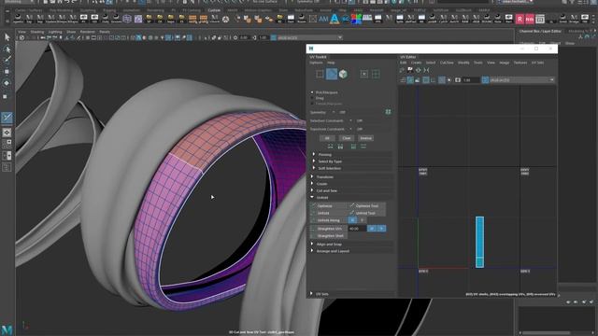Click the green Symmetry grid icon
The image size is (598, 336).
388,112
